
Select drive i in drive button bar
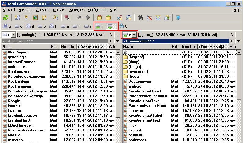88,27
